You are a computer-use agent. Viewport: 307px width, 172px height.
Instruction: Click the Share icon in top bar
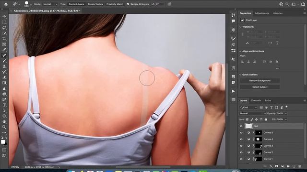(x=303, y=4)
